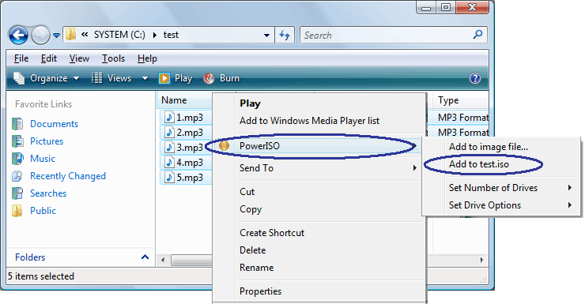Open the Organize toolbar menu
The width and height of the screenshot is (585, 304).
[47, 78]
